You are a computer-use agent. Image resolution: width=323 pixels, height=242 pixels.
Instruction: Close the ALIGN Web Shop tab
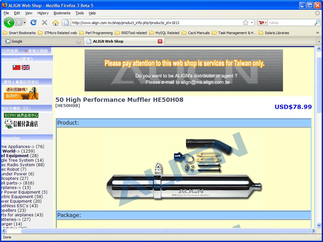click(160, 41)
